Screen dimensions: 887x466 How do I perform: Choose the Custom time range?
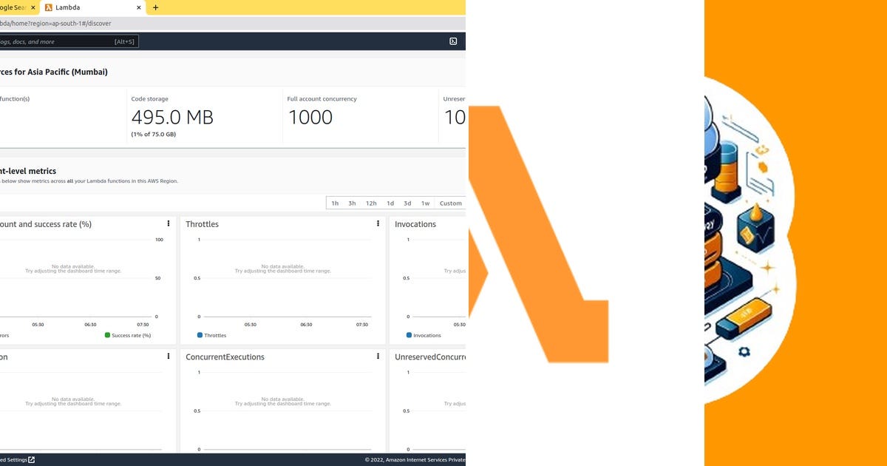pos(450,203)
